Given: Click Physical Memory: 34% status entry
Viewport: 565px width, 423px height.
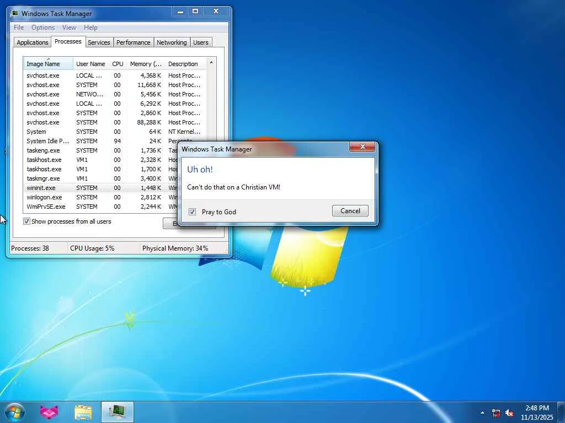Looking at the screenshot, I should (175, 248).
